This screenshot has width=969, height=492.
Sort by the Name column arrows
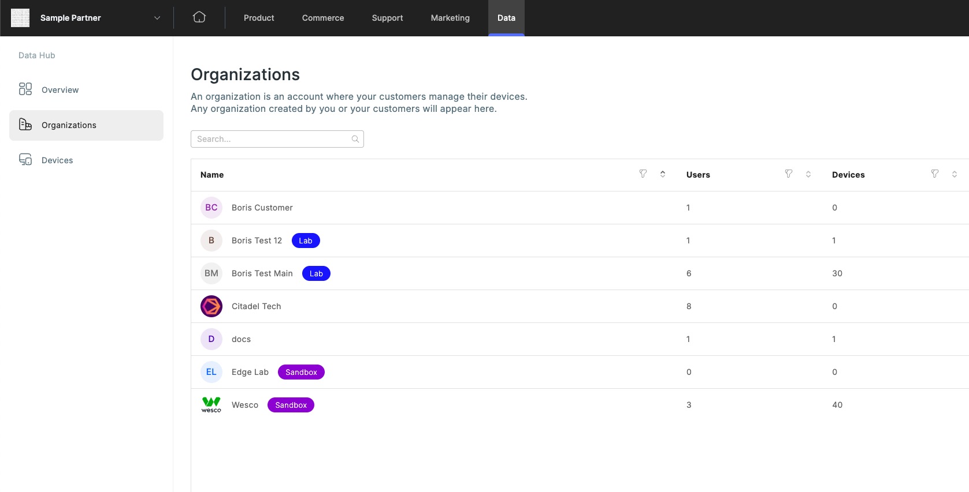click(663, 174)
